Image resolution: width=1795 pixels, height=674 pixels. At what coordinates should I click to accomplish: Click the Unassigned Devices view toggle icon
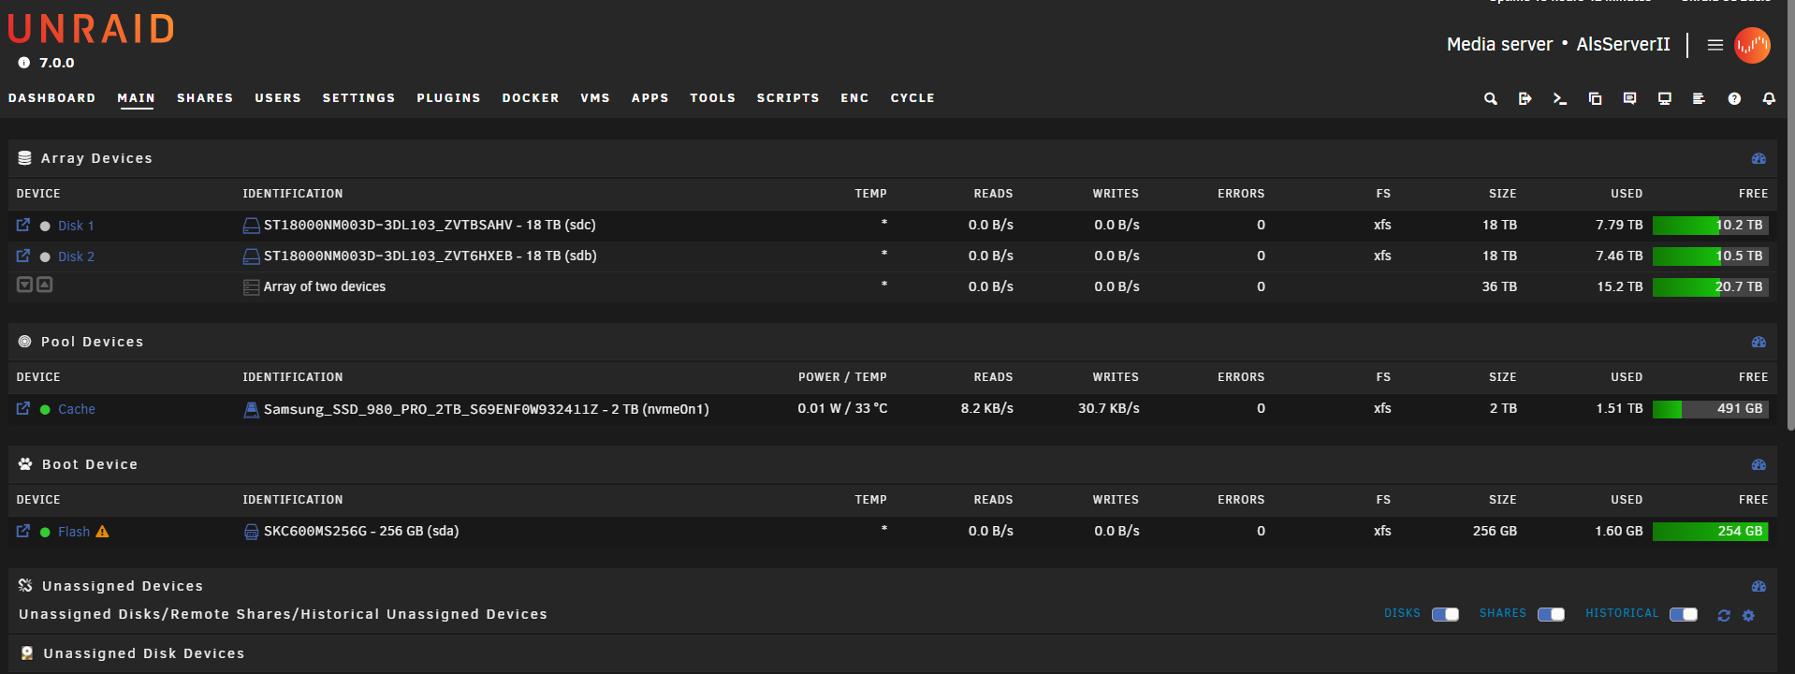click(x=1759, y=586)
